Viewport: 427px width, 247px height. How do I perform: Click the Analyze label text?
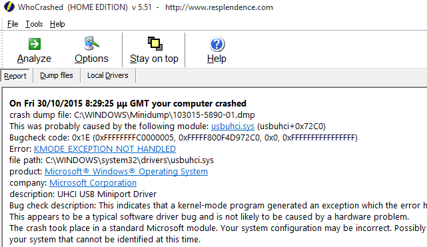(x=35, y=59)
